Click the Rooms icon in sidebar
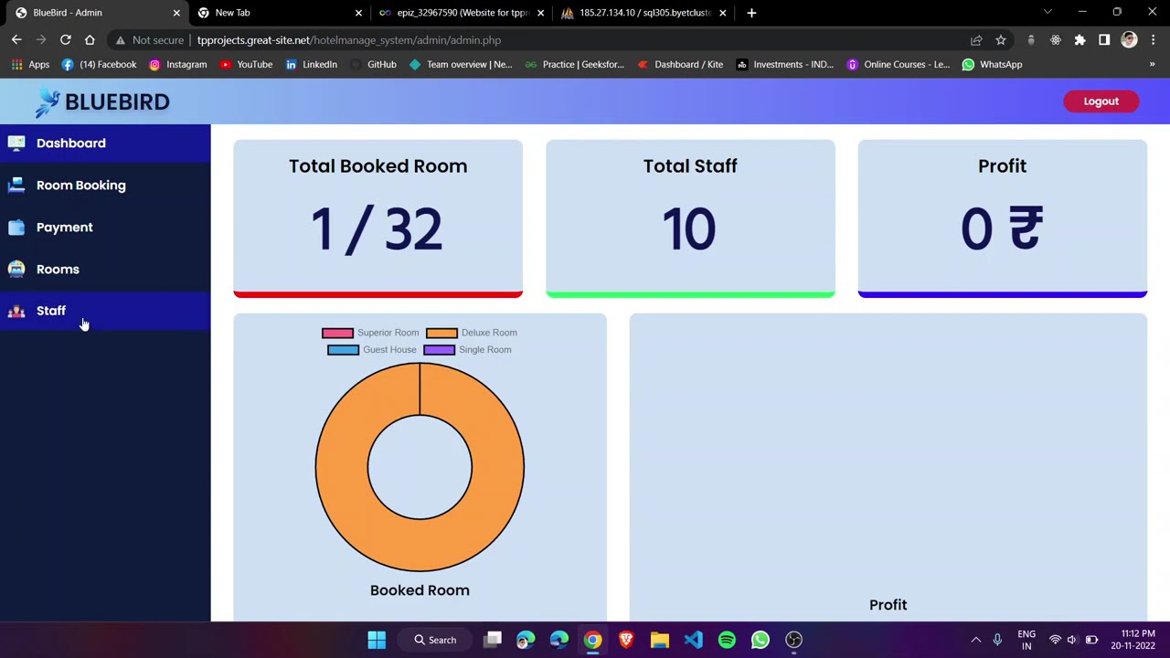The image size is (1170, 658). pos(16,269)
